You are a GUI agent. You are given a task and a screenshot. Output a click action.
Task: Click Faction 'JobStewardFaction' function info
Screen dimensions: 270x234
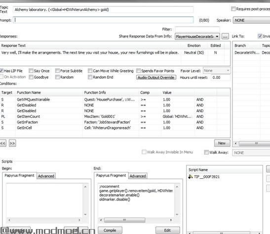coord(107,122)
